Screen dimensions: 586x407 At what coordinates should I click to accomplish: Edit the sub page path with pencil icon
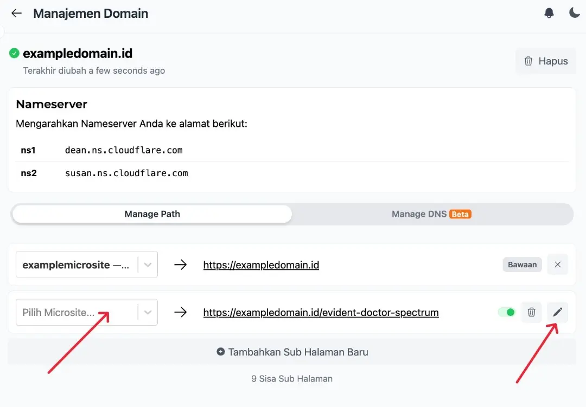pyautogui.click(x=558, y=312)
